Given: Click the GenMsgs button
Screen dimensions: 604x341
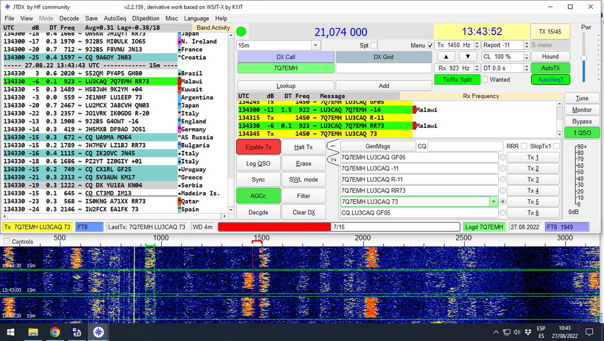Looking at the screenshot, I should (x=377, y=146).
